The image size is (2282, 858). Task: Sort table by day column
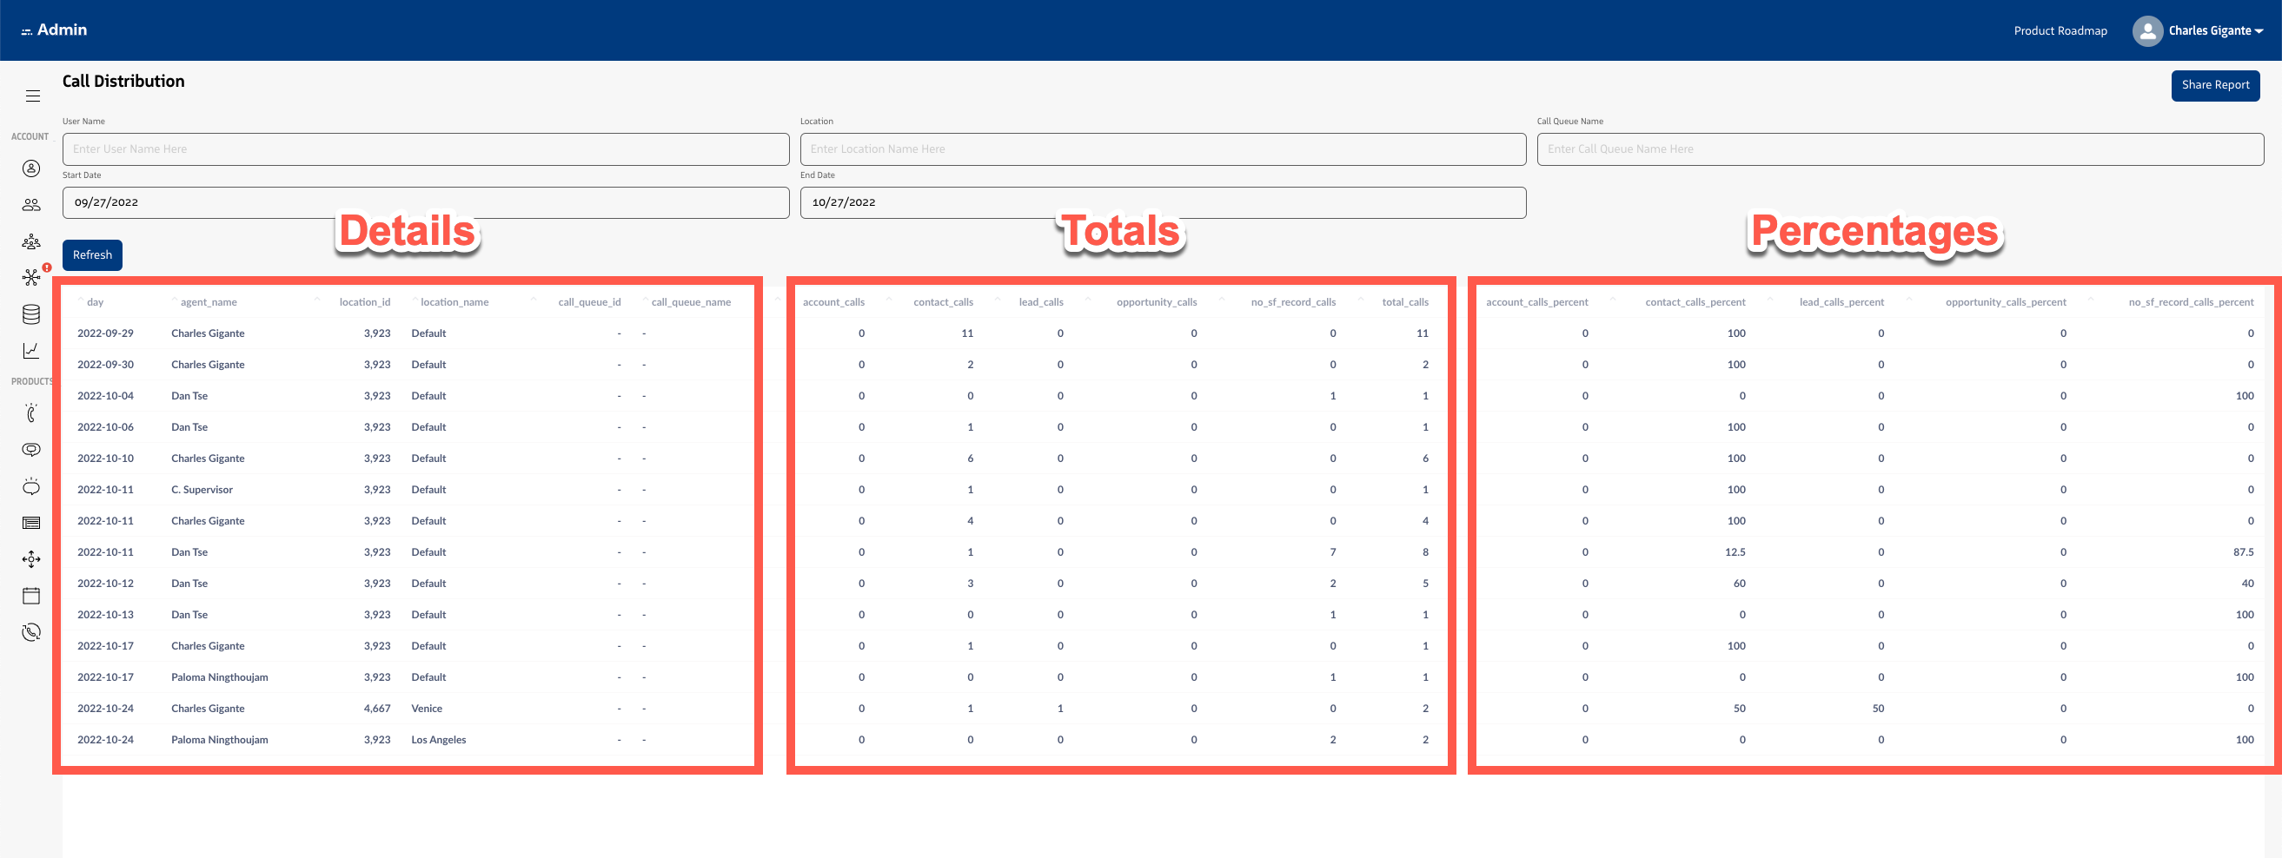point(95,302)
